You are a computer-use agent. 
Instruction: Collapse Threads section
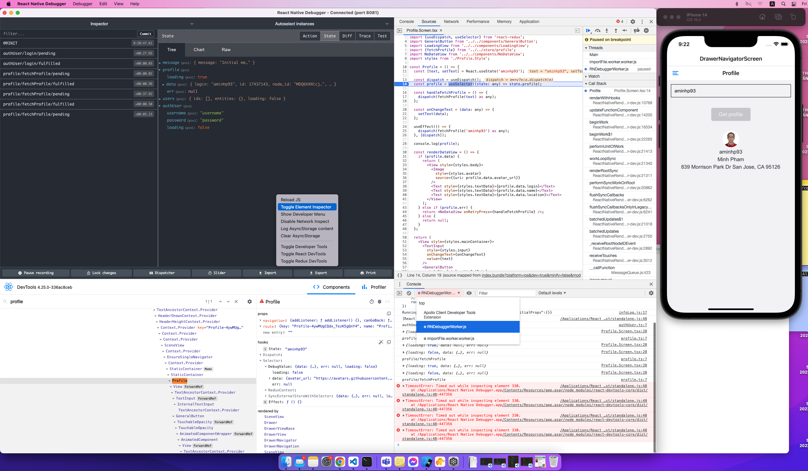click(595, 48)
